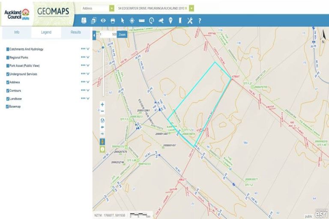Expand the Landbase layer chevron

coord(88,99)
